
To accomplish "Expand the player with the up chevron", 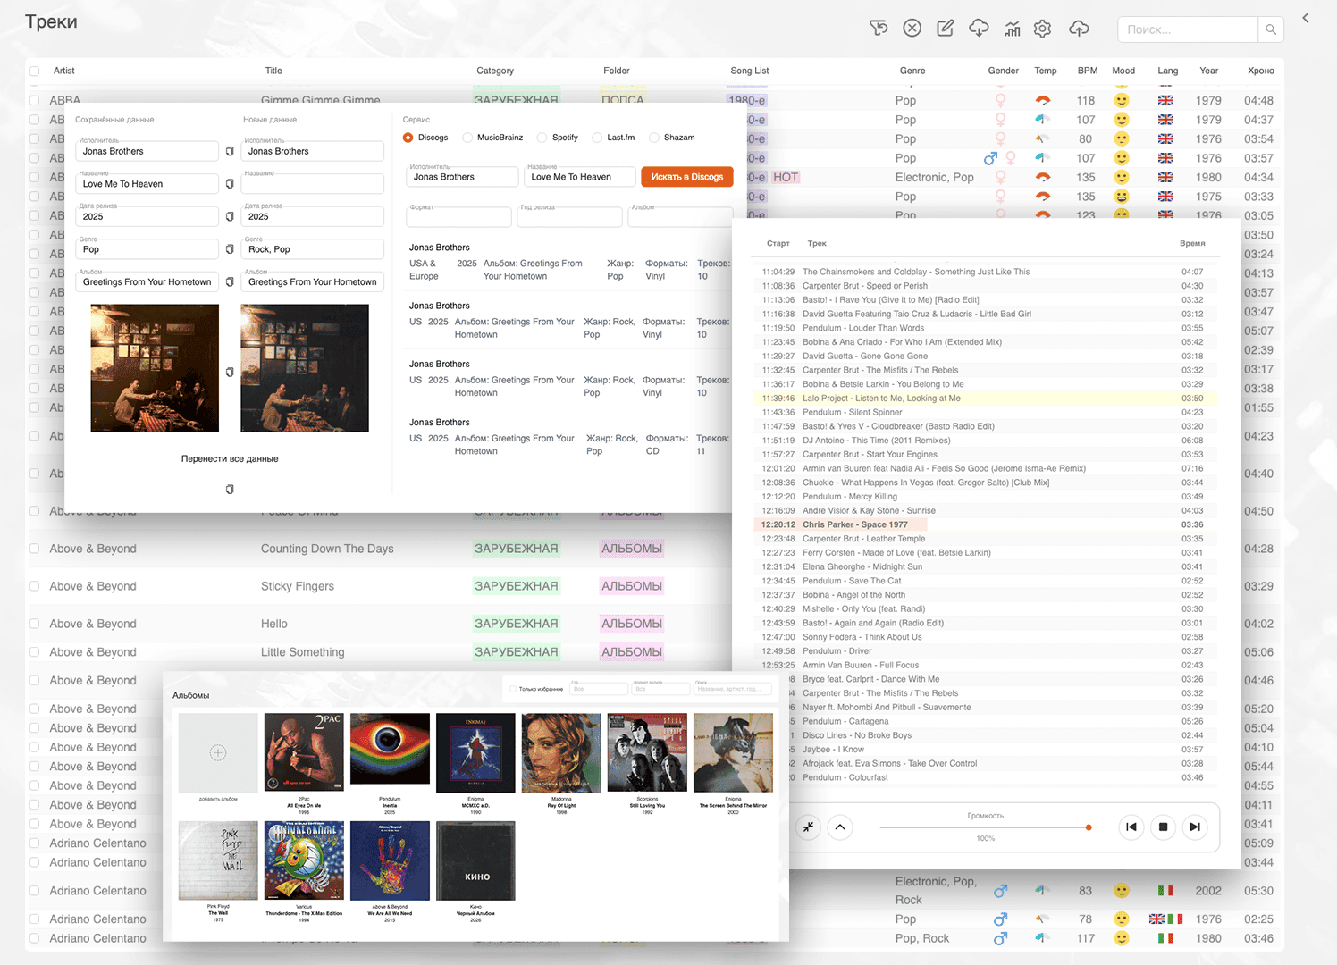I will [840, 827].
